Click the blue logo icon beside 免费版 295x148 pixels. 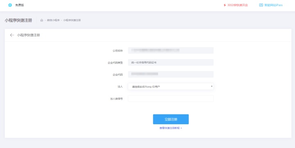click(x=10, y=5)
